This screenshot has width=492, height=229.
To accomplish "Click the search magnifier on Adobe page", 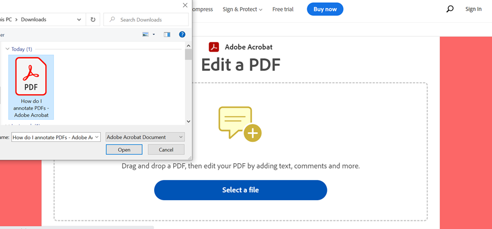I will 450,9.
